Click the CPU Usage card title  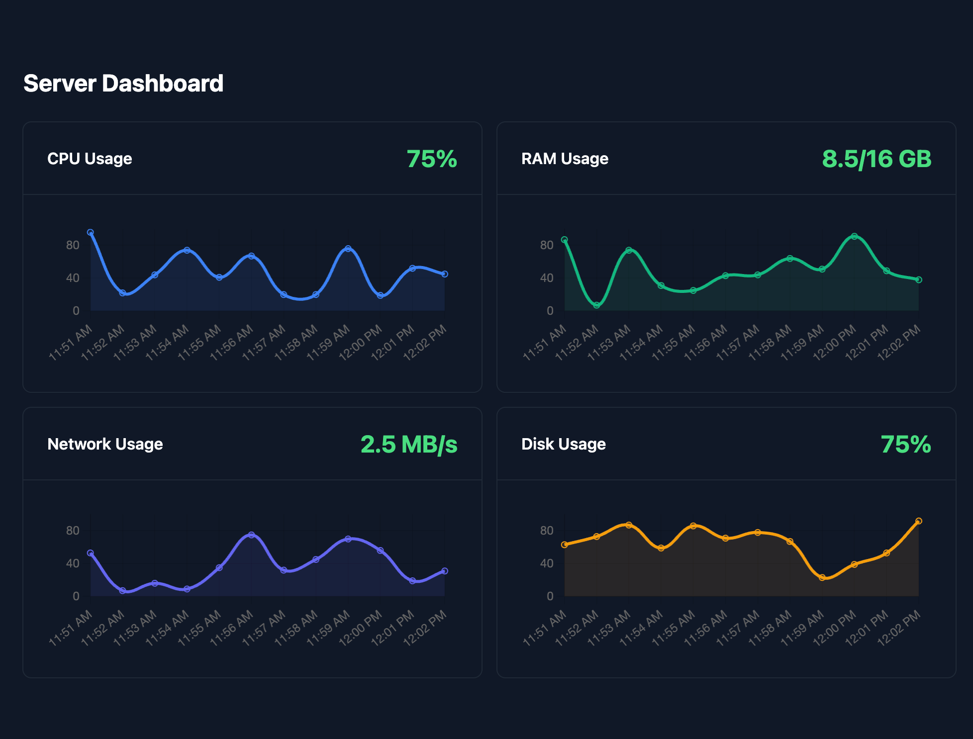coord(90,159)
